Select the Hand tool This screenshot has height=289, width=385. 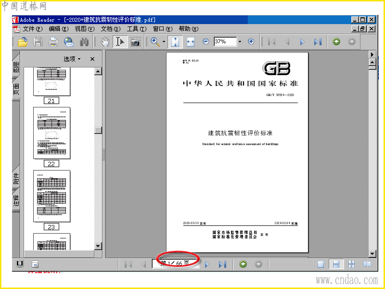click(x=105, y=42)
